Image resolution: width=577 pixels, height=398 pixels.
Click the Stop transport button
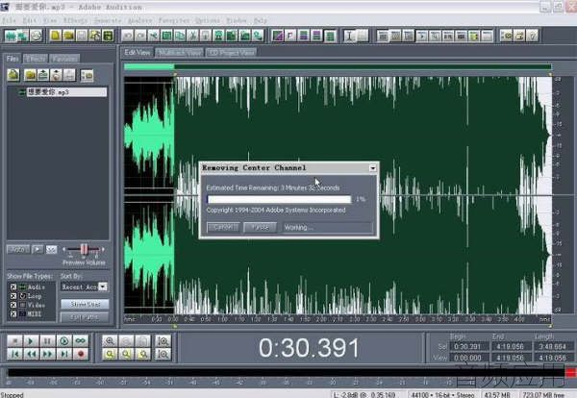tap(14, 341)
